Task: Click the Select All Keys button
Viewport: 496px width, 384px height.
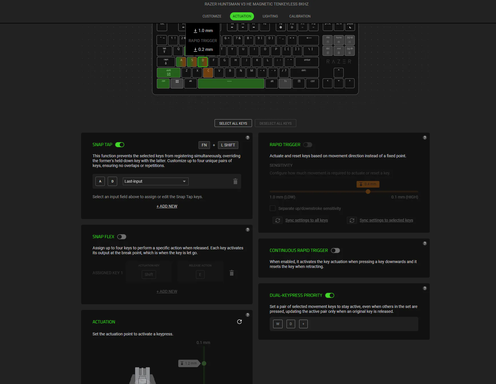Action: 233,123
